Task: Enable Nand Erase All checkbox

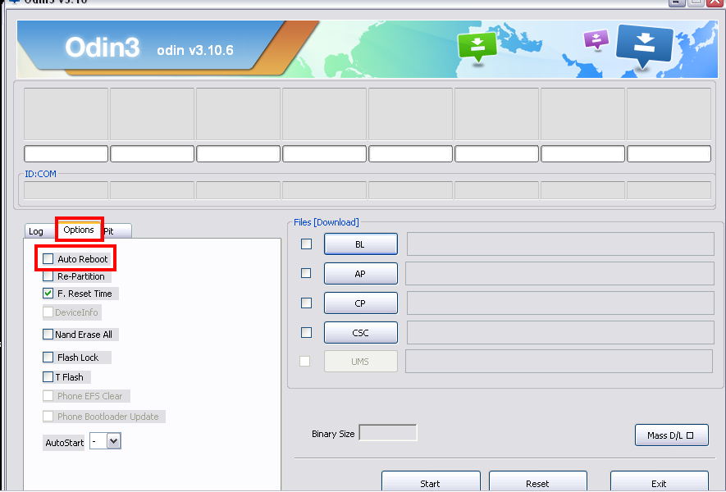Action: pyautogui.click(x=48, y=335)
